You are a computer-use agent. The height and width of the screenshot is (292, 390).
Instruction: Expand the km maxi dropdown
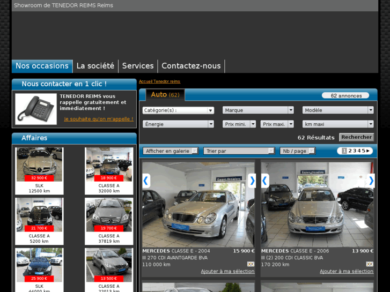coord(338,124)
